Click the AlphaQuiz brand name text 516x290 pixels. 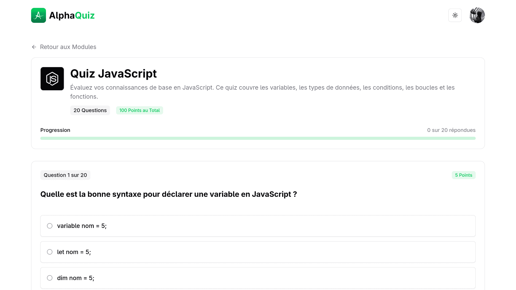click(x=72, y=15)
